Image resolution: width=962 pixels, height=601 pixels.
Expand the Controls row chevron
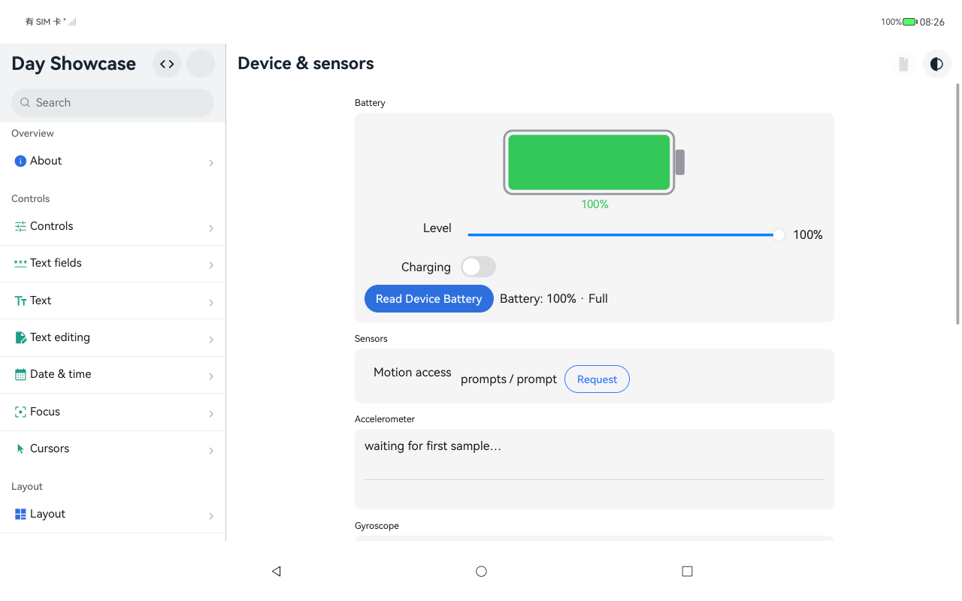(211, 228)
